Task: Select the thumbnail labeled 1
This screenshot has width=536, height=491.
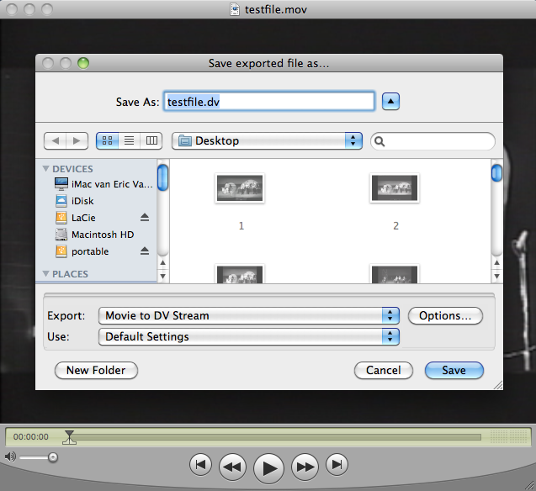Action: [x=240, y=187]
